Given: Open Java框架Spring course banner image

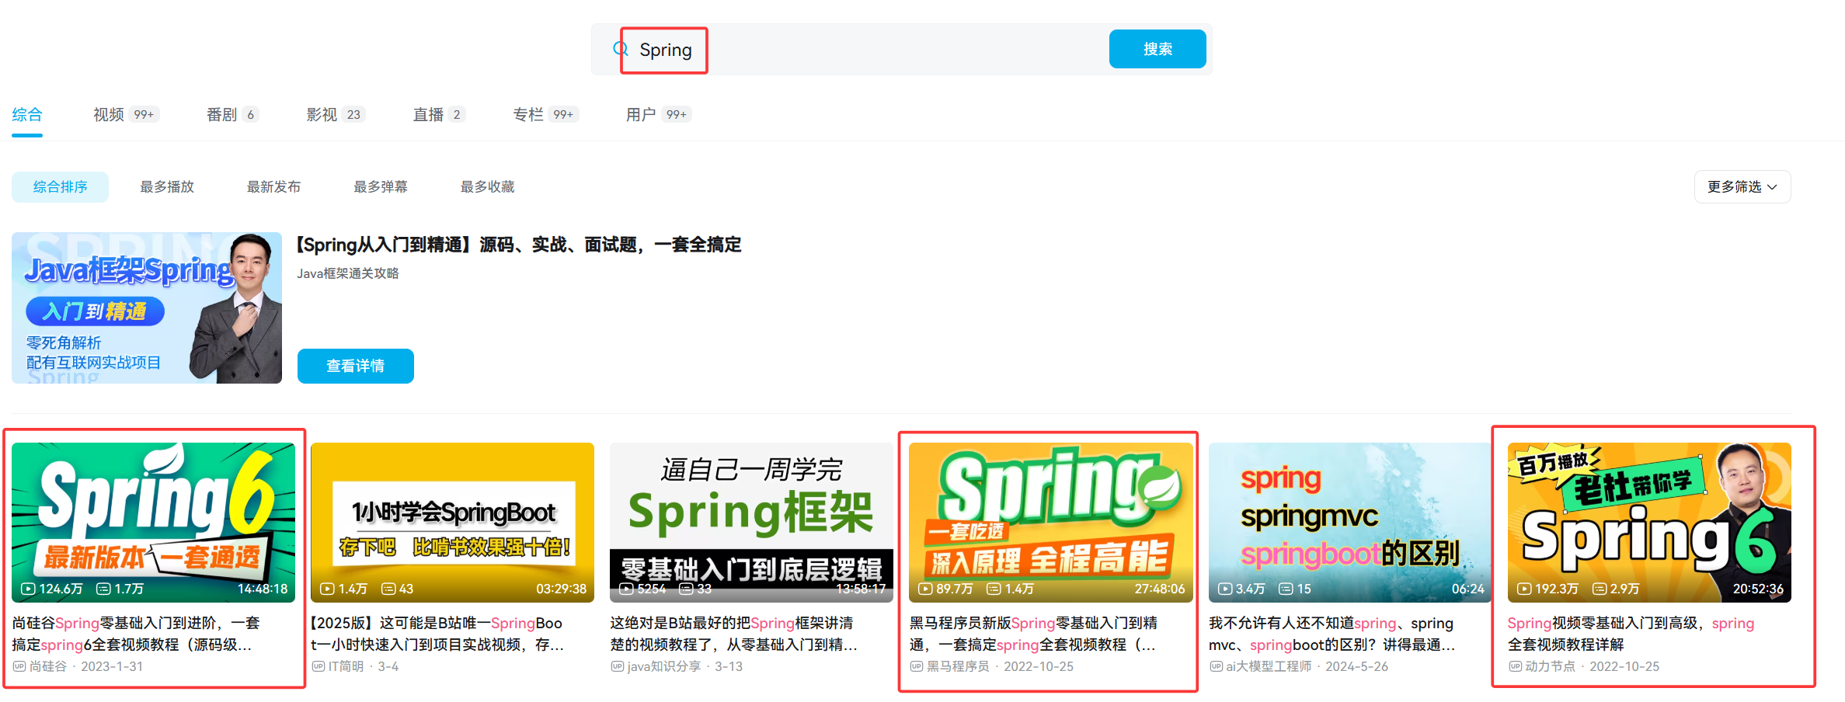Looking at the screenshot, I should coord(147,308).
